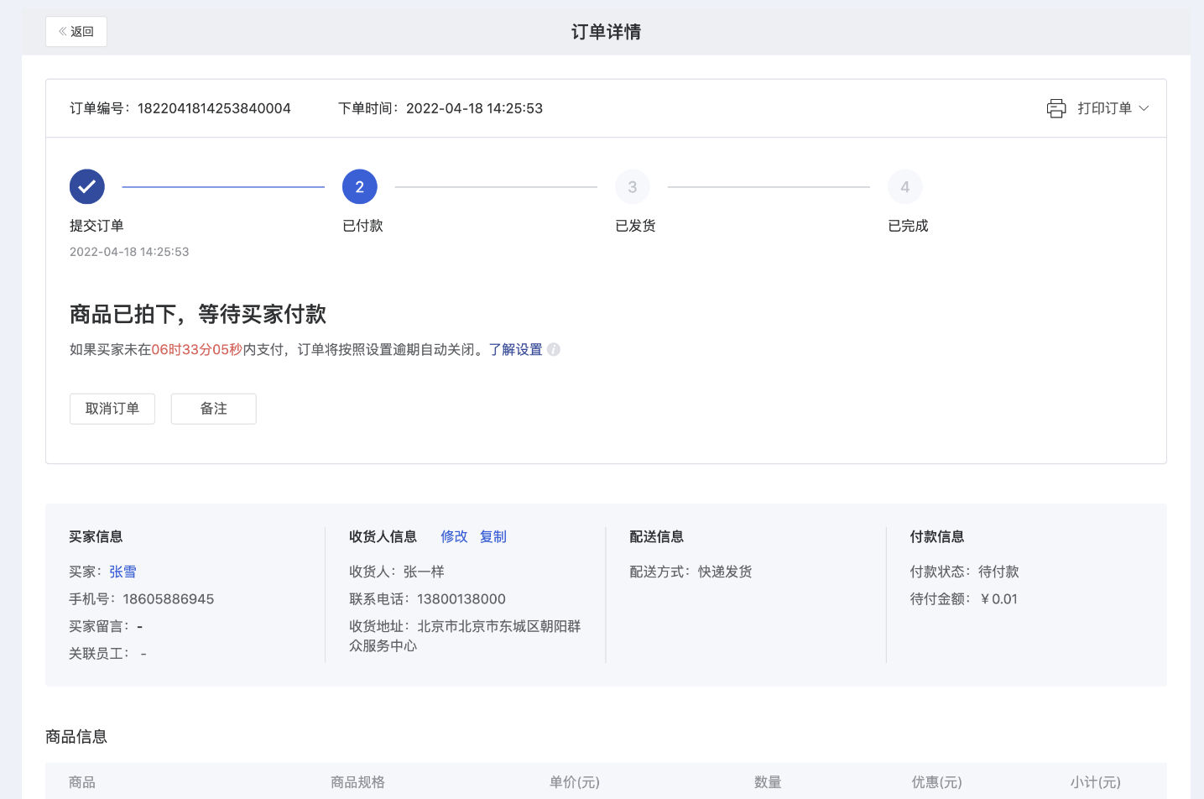Screen dimensions: 1204x799
Task: Click the step 3 已发货 circle
Action: point(633,187)
